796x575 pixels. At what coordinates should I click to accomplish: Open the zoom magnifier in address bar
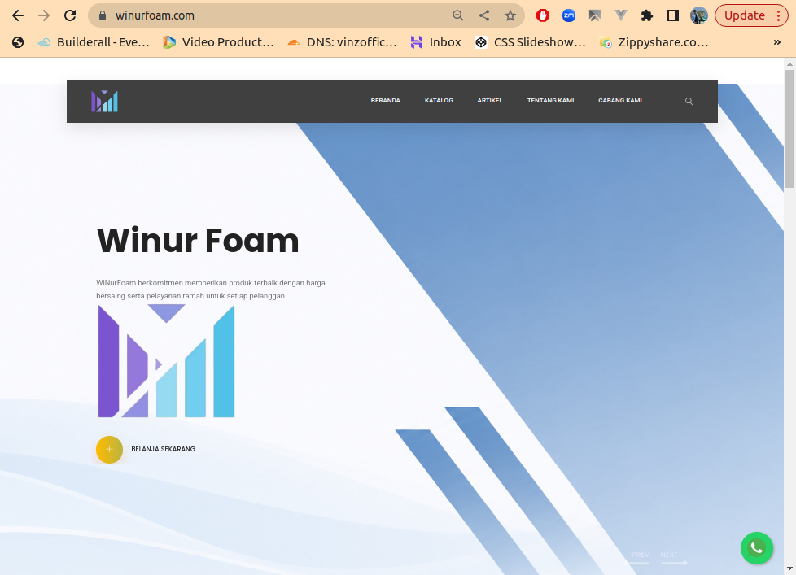pyautogui.click(x=458, y=15)
